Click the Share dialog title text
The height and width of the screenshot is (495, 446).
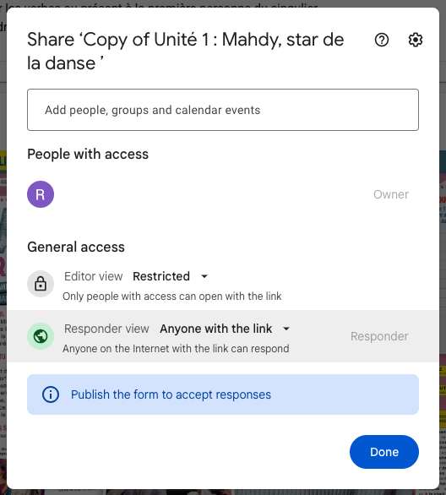(186, 52)
